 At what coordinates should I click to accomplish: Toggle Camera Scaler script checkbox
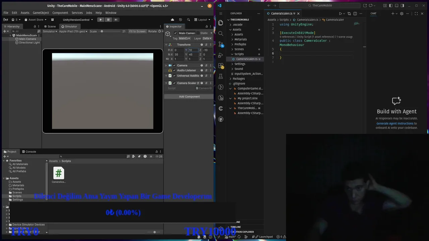coord(174,83)
